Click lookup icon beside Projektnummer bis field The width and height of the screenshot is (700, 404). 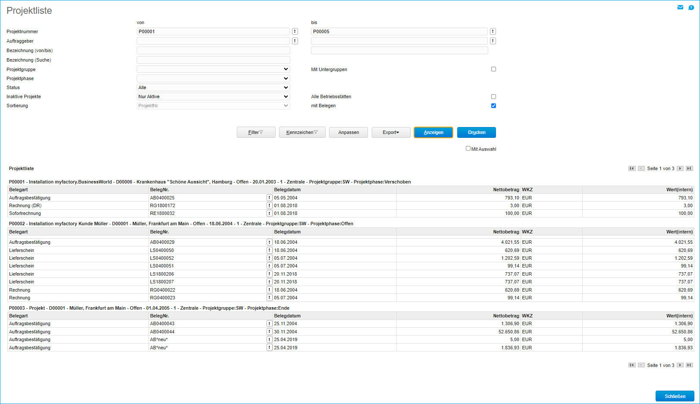pos(493,31)
